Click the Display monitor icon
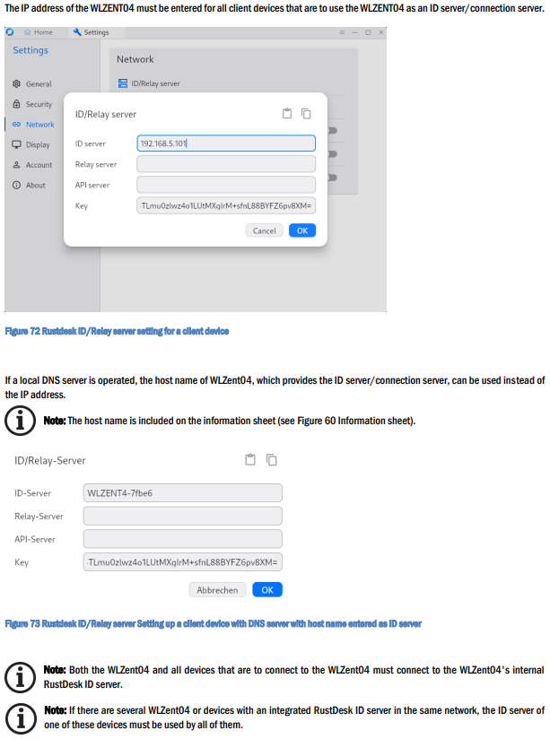The image size is (550, 739). click(x=16, y=144)
